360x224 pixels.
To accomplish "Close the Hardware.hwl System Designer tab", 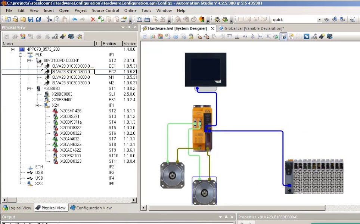I will [x=213, y=28].
